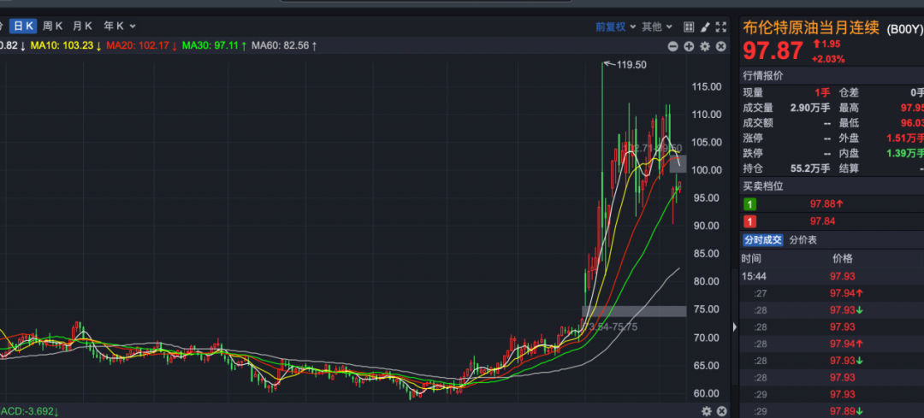Click the 60.00 price axis label
924x418 pixels.
coord(706,393)
